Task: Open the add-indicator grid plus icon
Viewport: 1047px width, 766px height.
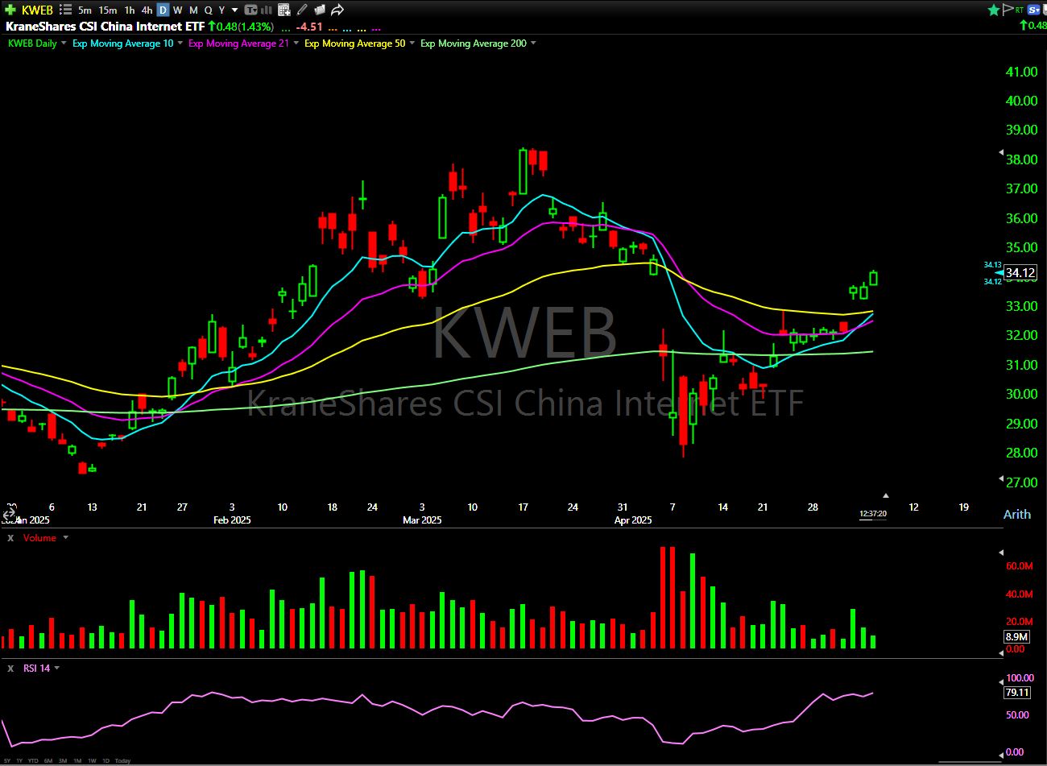Action: click(x=284, y=10)
